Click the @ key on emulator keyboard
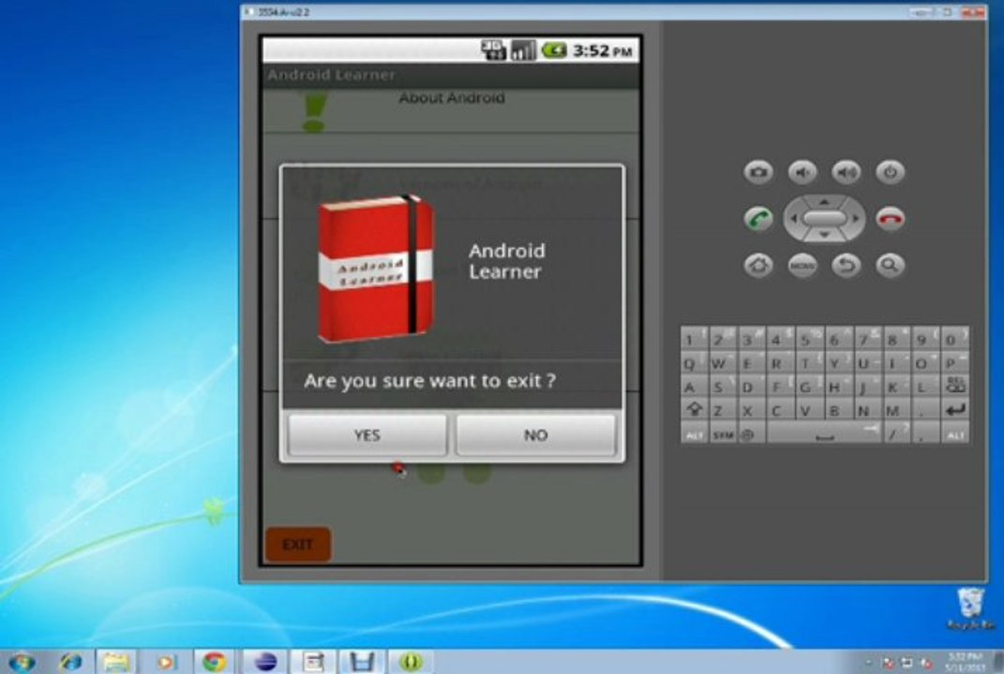Viewport: 1004px width, 674px height. 749,434
